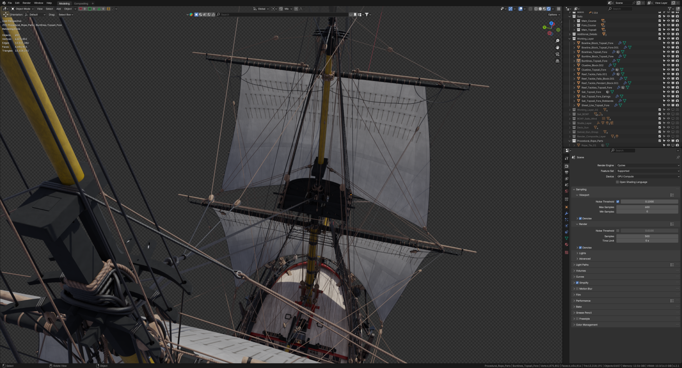The width and height of the screenshot is (682, 368).
Task: Open the Texture properties checker tab
Action: [566, 252]
